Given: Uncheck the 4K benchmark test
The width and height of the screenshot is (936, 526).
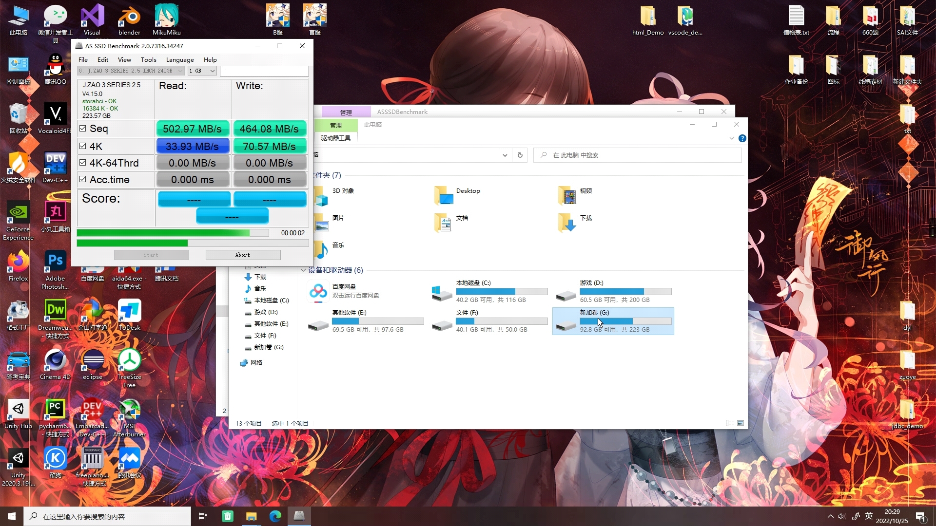Looking at the screenshot, I should 83,146.
